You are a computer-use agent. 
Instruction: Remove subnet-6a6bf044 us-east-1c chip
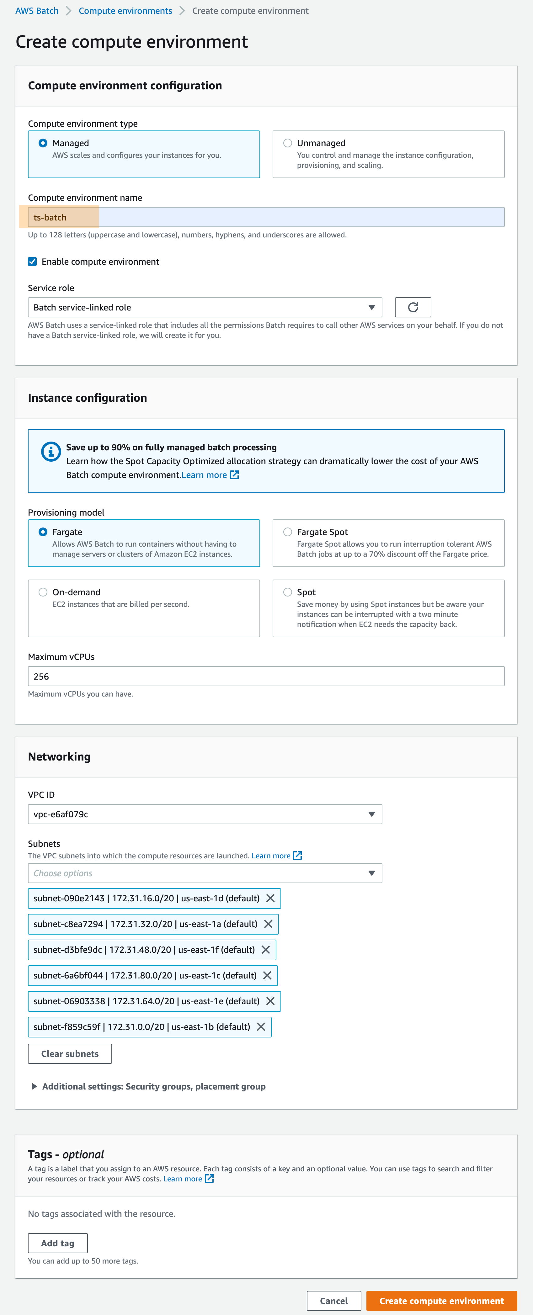[x=267, y=975]
